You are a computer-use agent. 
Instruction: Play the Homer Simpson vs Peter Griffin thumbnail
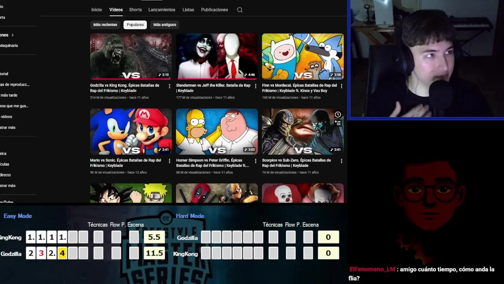tap(217, 131)
